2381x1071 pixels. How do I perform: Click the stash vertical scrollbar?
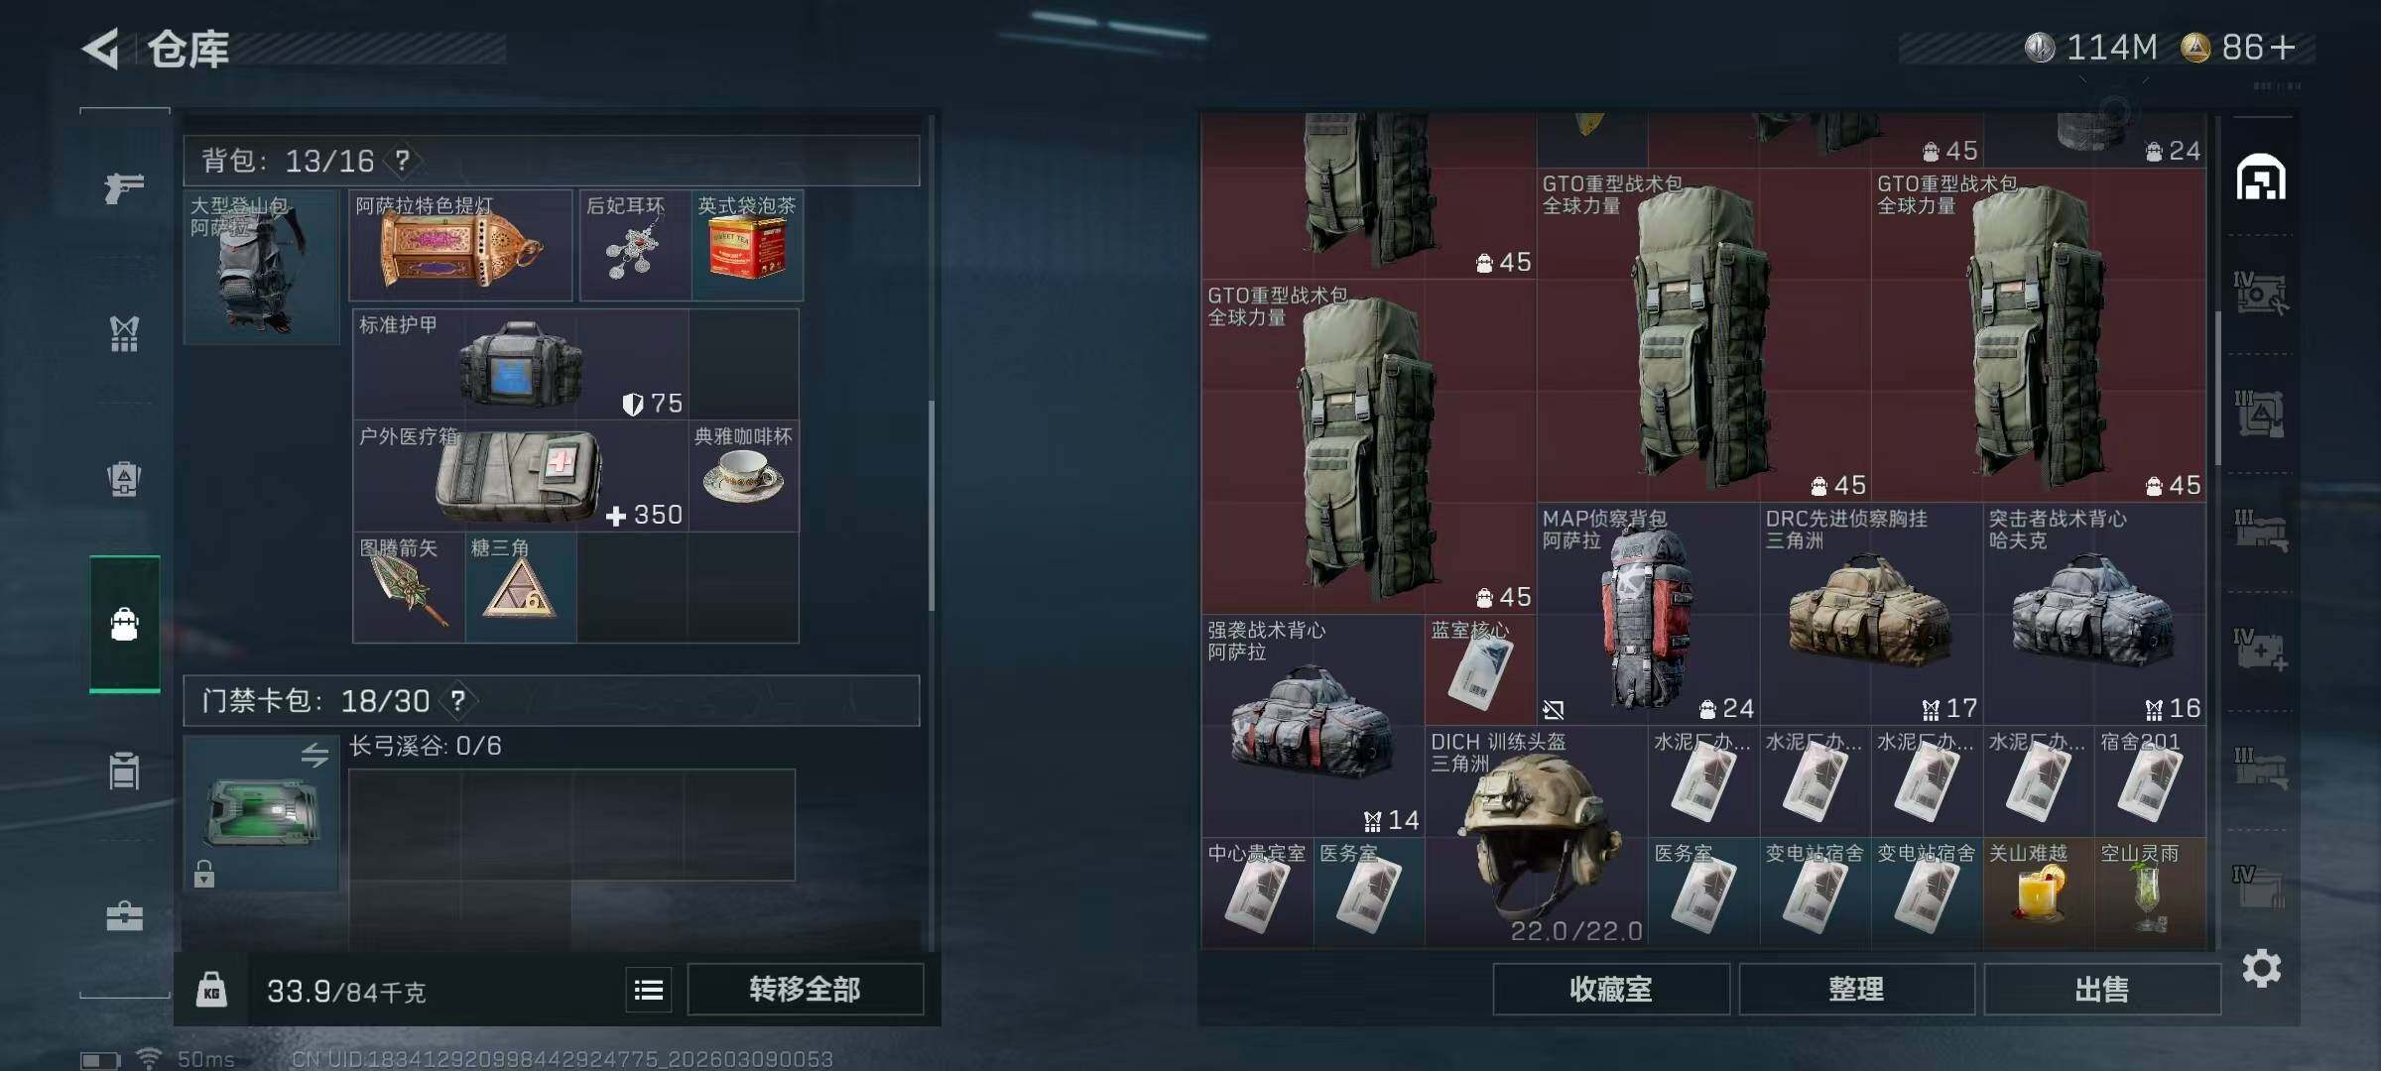[2217, 389]
